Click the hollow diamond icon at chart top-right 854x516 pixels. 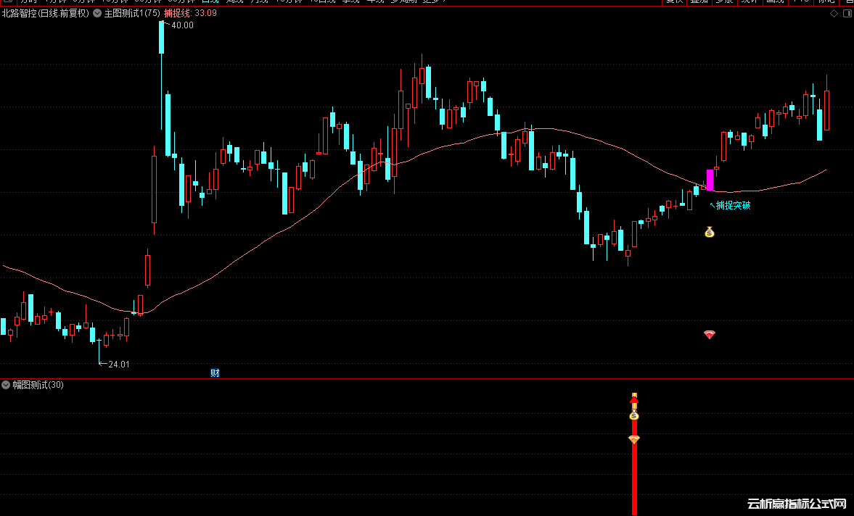[834, 14]
